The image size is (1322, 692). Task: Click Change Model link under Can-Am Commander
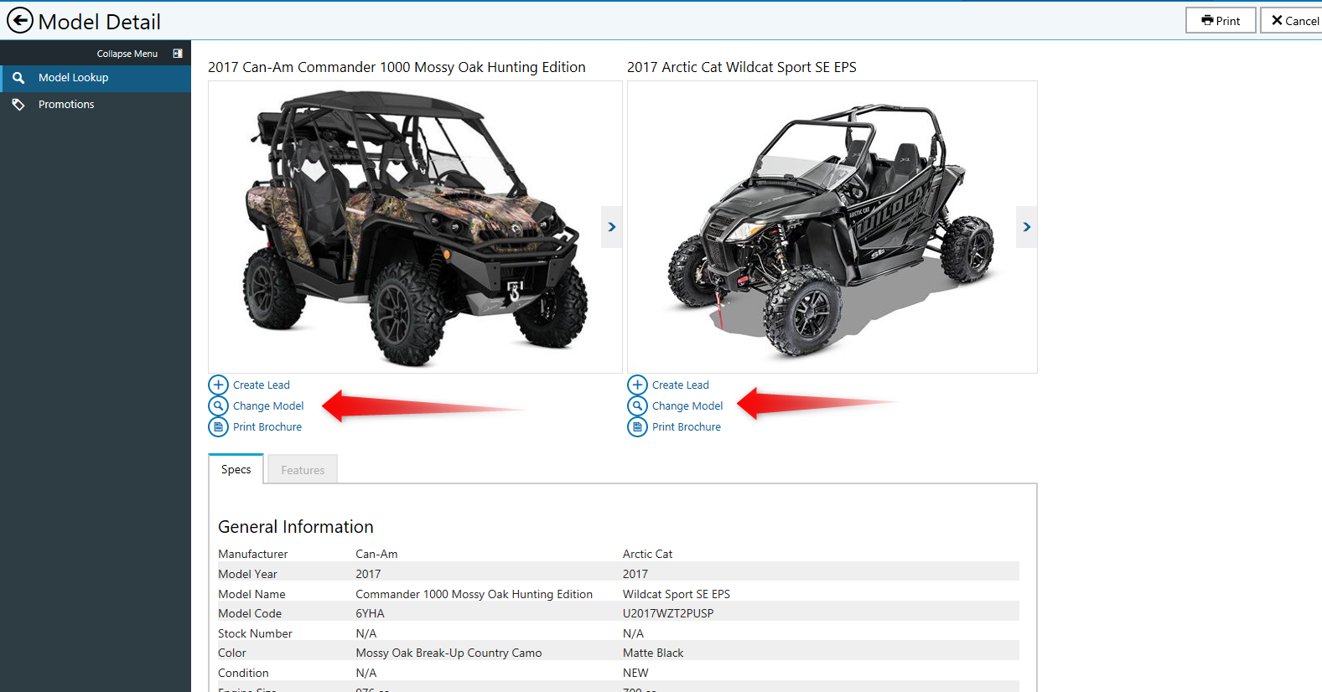click(x=268, y=406)
